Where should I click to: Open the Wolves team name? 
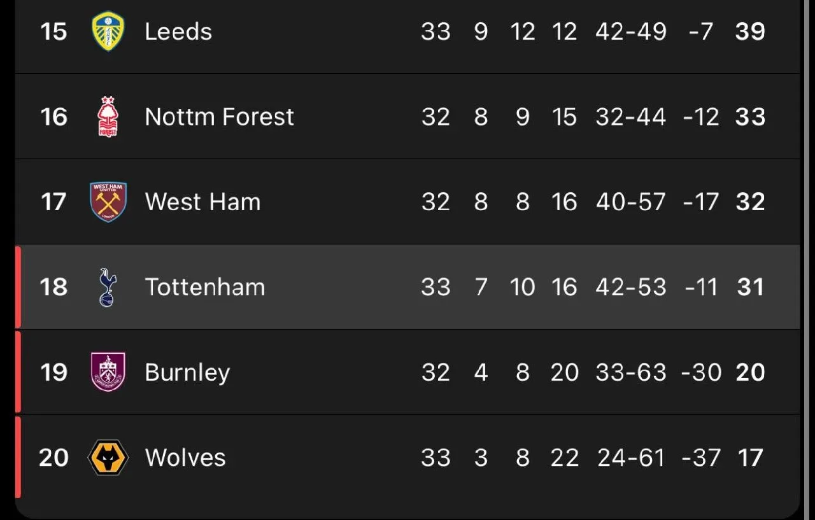185,458
